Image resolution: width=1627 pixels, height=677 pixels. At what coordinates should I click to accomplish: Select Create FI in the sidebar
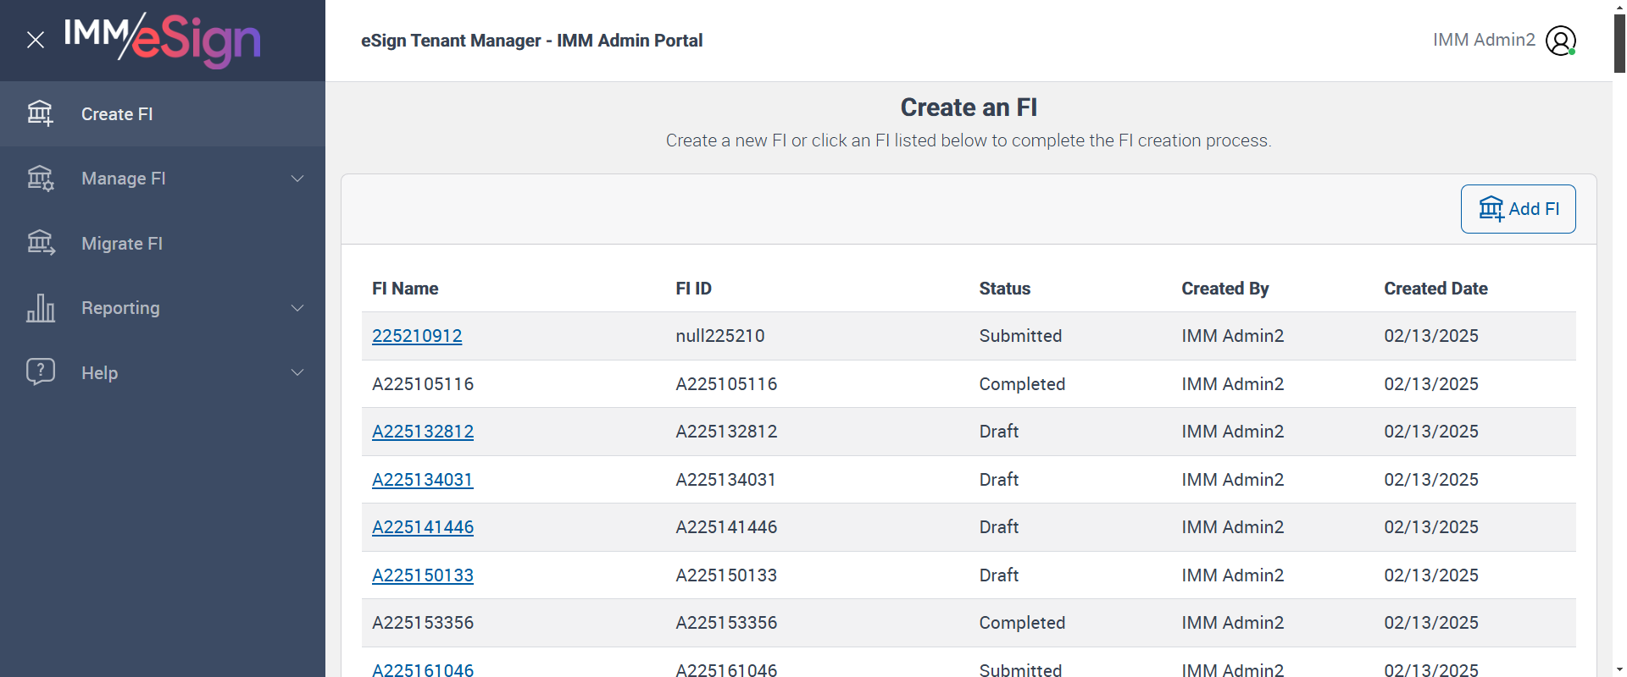117,114
